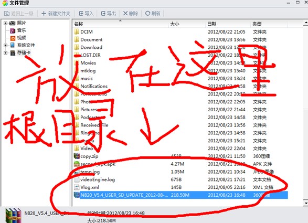Refresh list with 刷新 icon

147,13
